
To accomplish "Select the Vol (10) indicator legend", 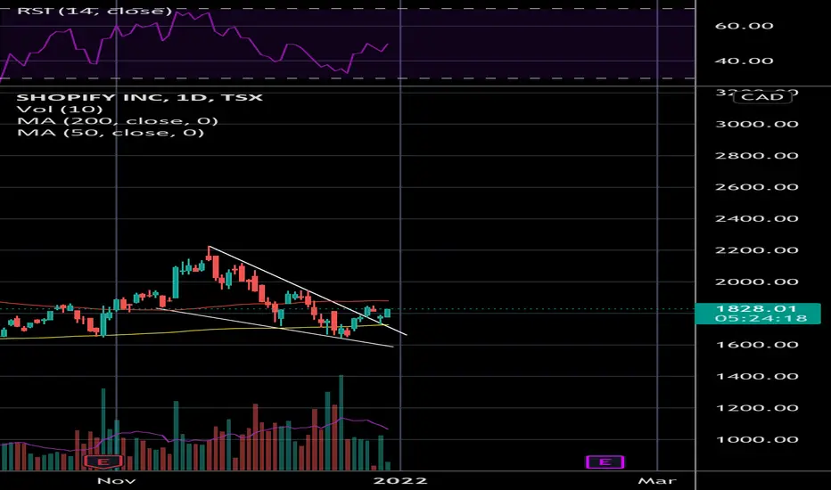I will pos(60,109).
